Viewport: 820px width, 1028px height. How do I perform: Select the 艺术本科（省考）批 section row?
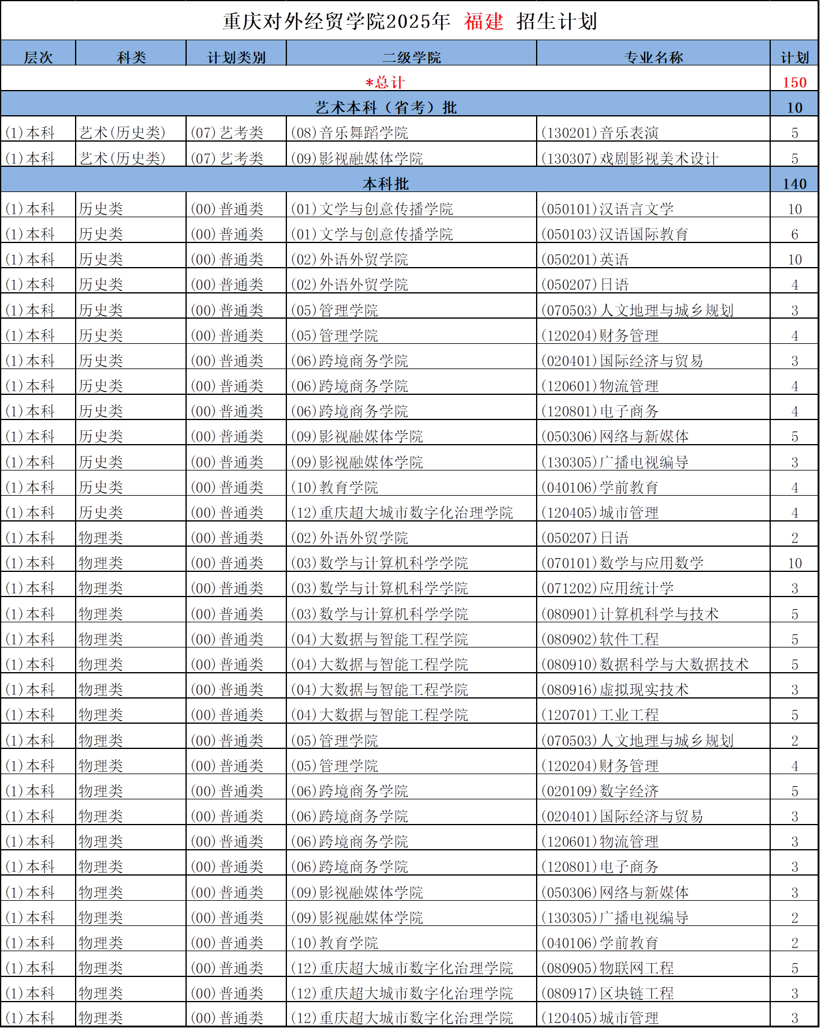pyautogui.click(x=385, y=107)
